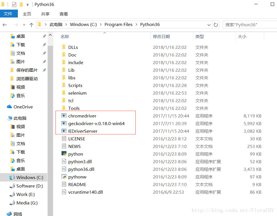277x216 pixels.
Task: Expand the root breadcrumb chevron before 此电脑
Action: [x=46, y=25]
